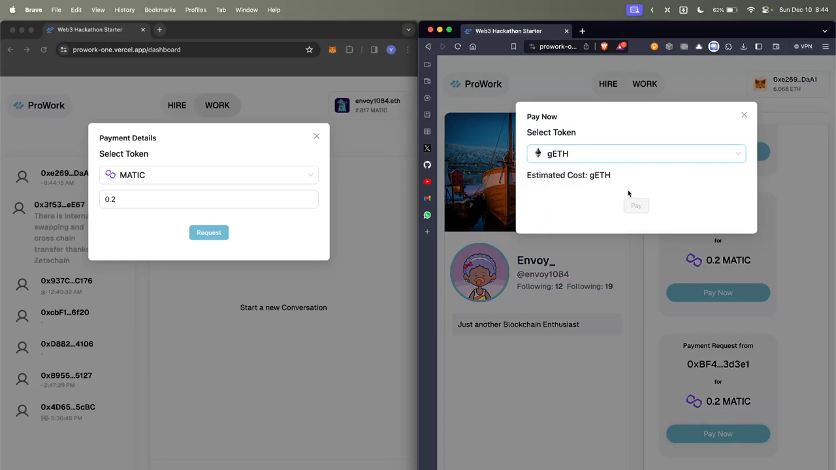Click the Brave Shields lion icon

[604, 46]
